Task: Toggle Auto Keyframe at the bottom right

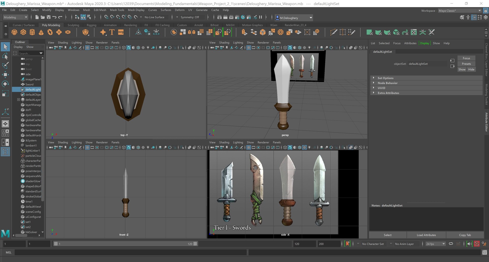Action: tap(477, 244)
